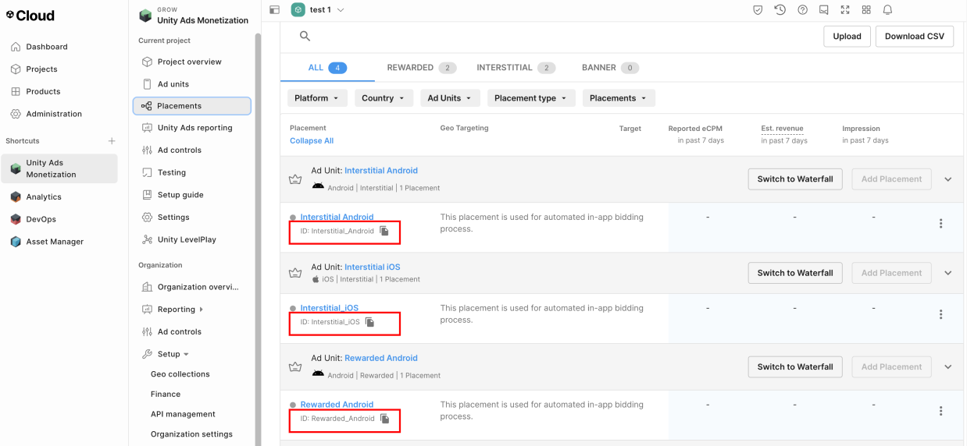
Task: Add a shortcut with the plus icon
Action: [x=112, y=141]
